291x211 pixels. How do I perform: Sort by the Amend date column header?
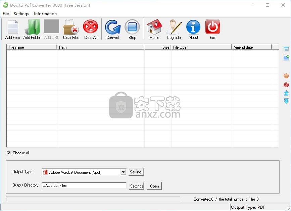(251, 47)
